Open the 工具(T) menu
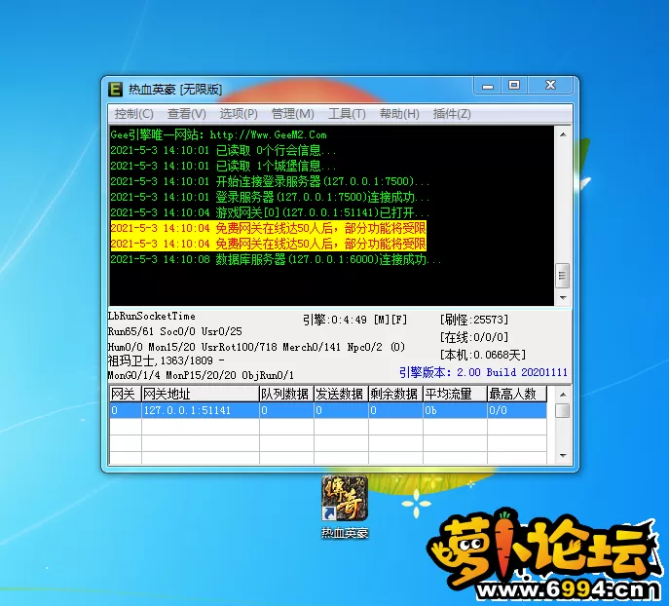 coord(347,114)
